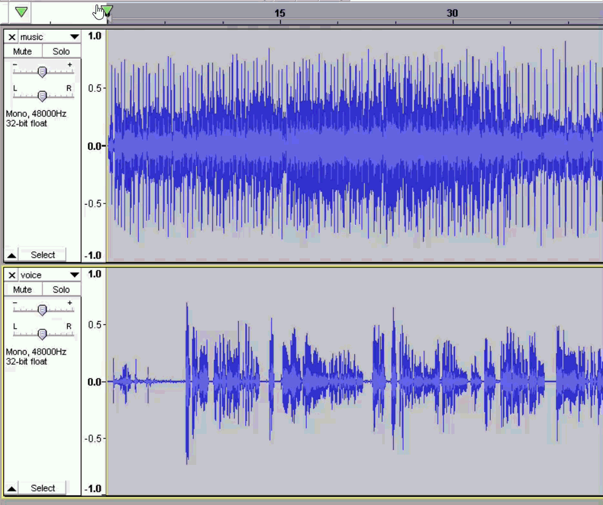Open the music track dropdown menu
The width and height of the screenshot is (603, 505).
point(74,37)
